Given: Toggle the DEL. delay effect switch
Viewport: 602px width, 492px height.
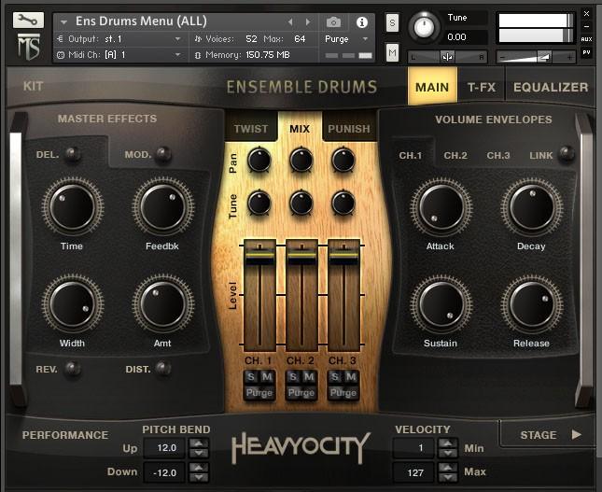Looking at the screenshot, I should tap(72, 154).
